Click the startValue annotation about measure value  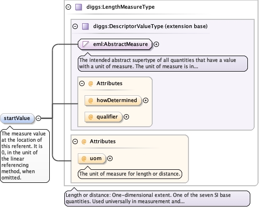click(25, 156)
